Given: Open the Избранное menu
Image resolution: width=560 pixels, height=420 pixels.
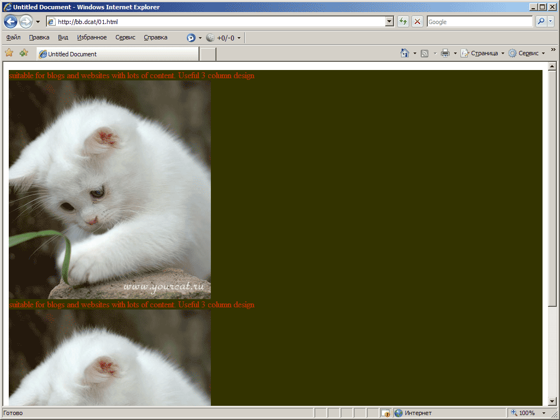Looking at the screenshot, I should click(x=92, y=37).
